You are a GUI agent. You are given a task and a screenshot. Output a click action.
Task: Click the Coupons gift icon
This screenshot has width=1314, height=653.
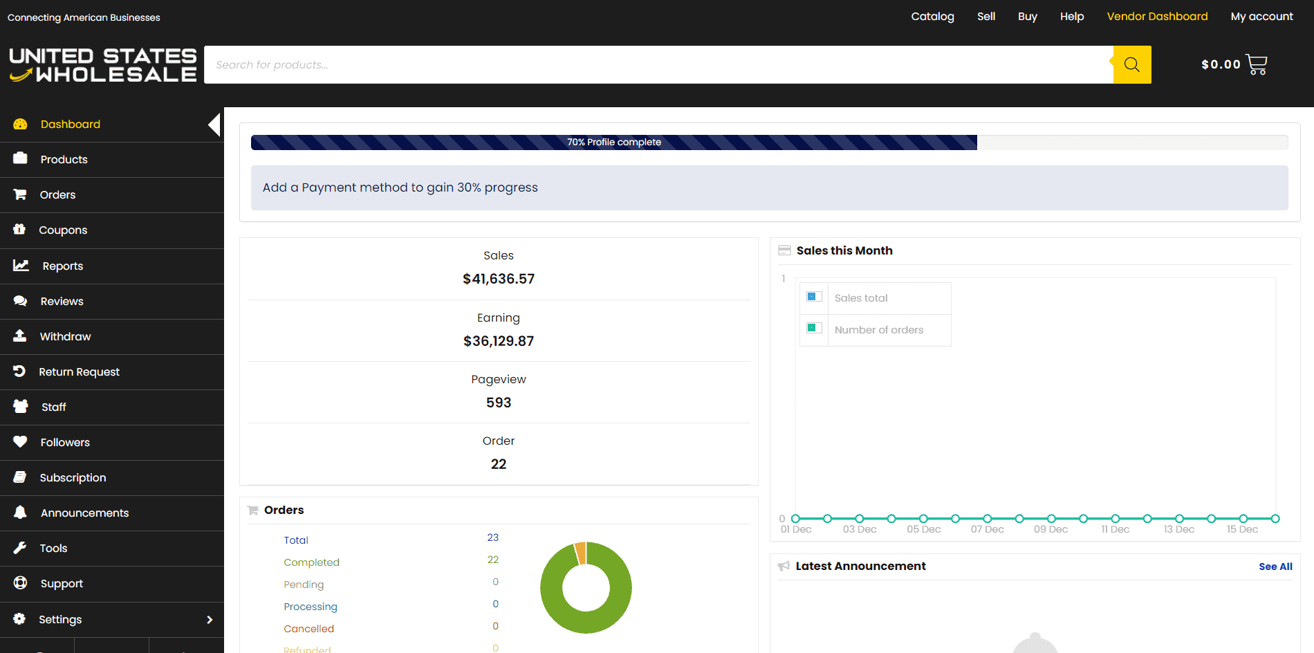tap(20, 230)
